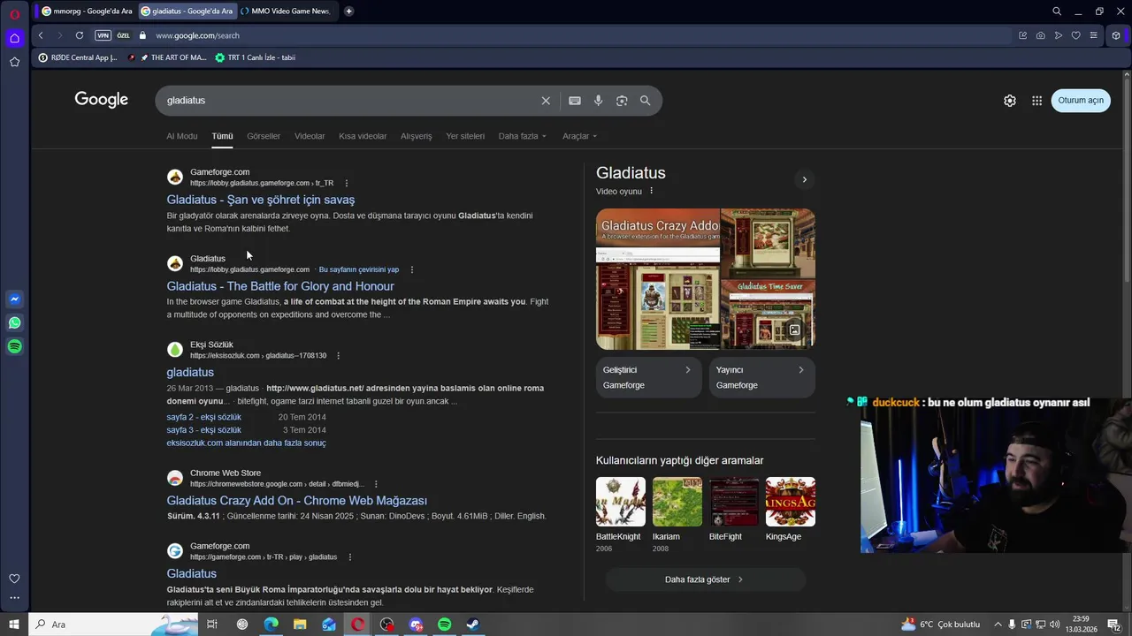Viewport: 1132px width, 636px height.
Task: Open the Daha fazla dropdown
Action: tap(523, 136)
